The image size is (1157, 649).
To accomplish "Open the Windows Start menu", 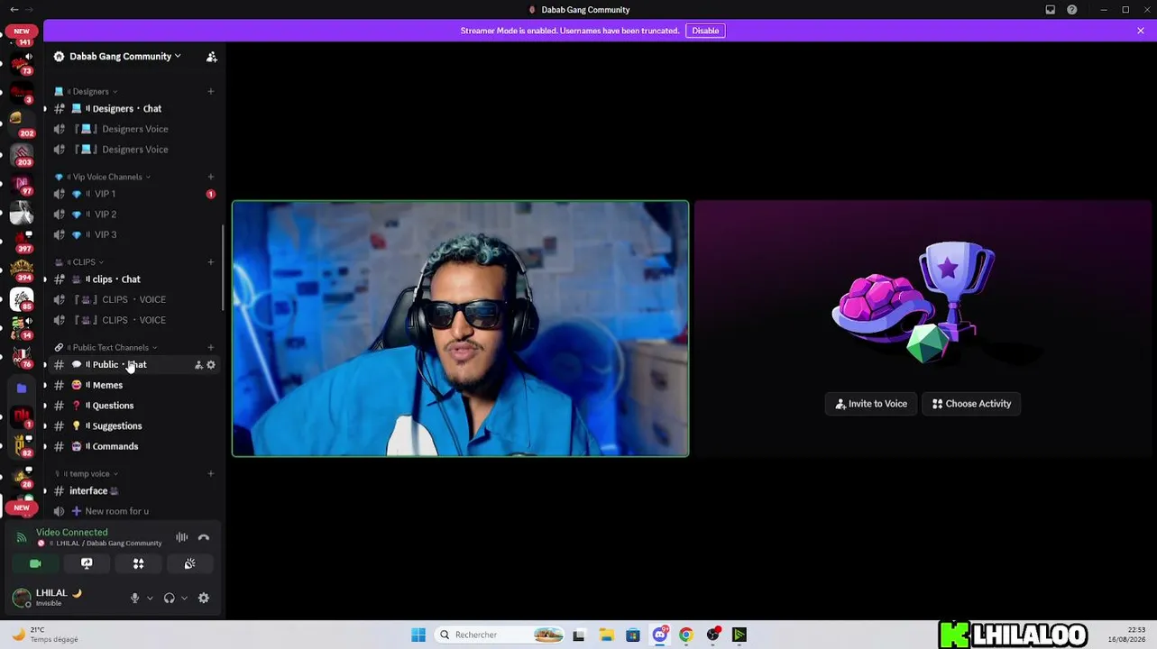I will [x=418, y=635].
